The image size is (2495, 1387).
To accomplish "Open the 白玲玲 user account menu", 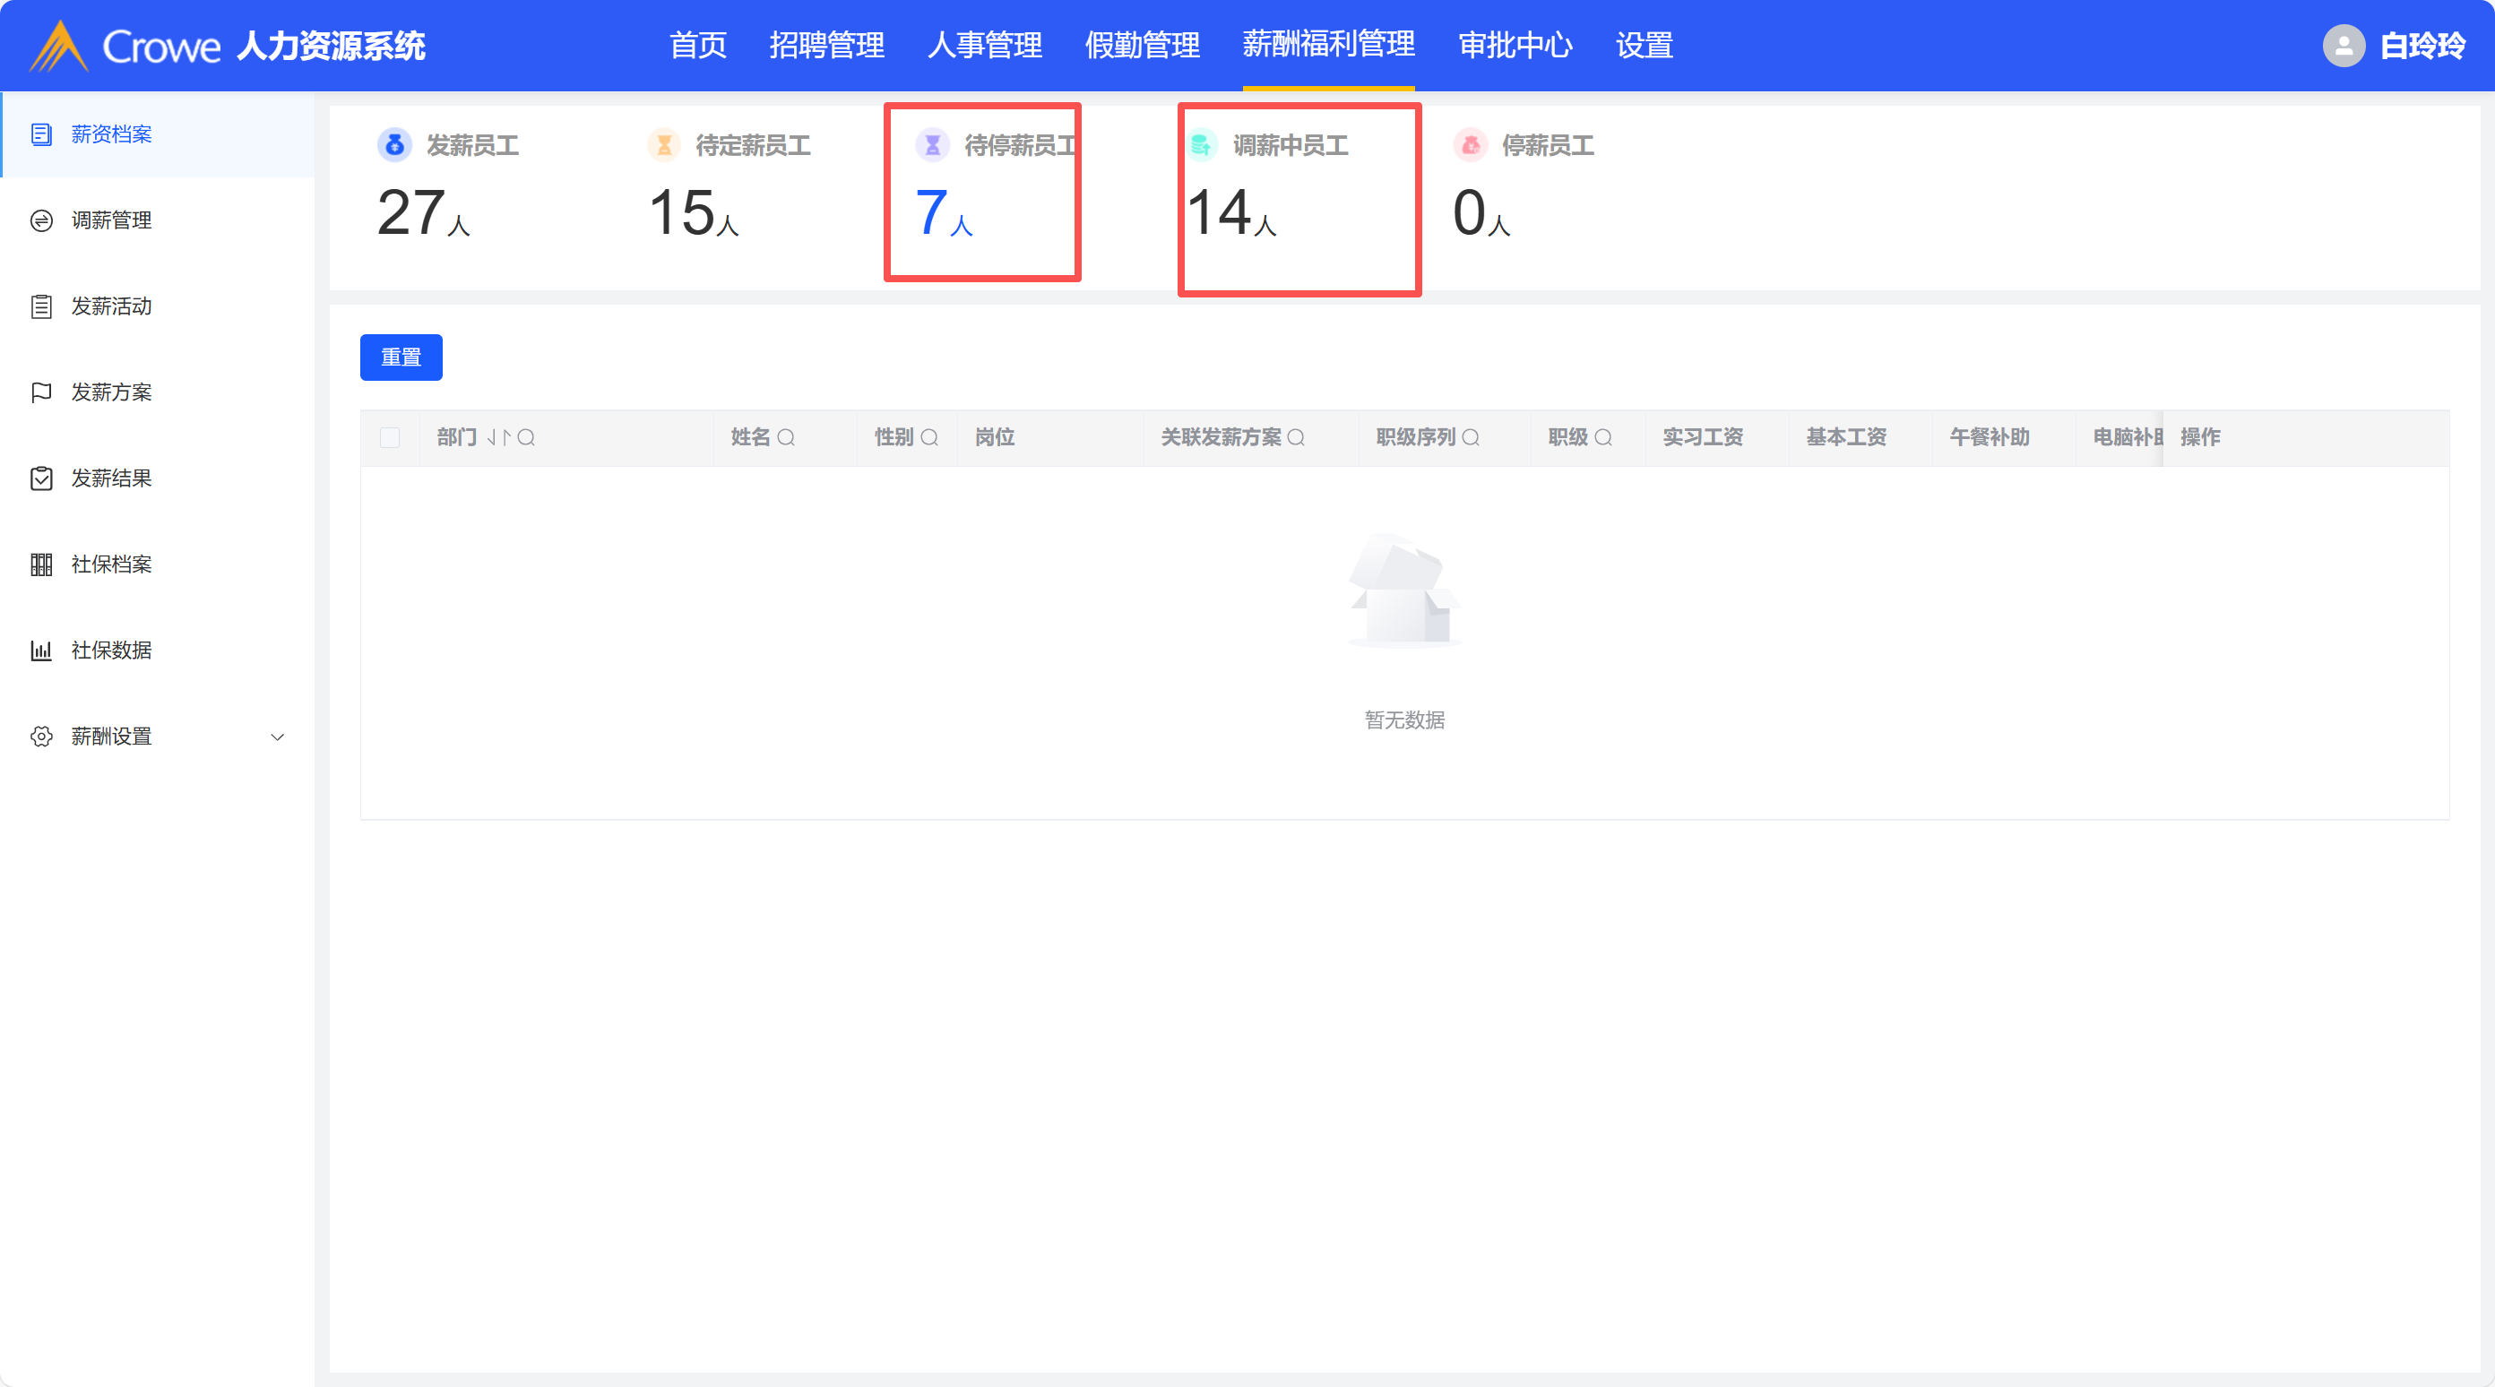I will pos(2422,46).
